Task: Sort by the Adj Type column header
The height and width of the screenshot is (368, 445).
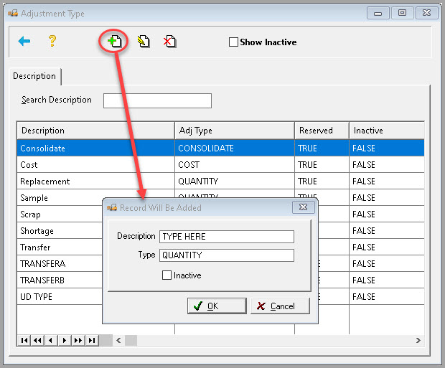Action: pyautogui.click(x=235, y=131)
